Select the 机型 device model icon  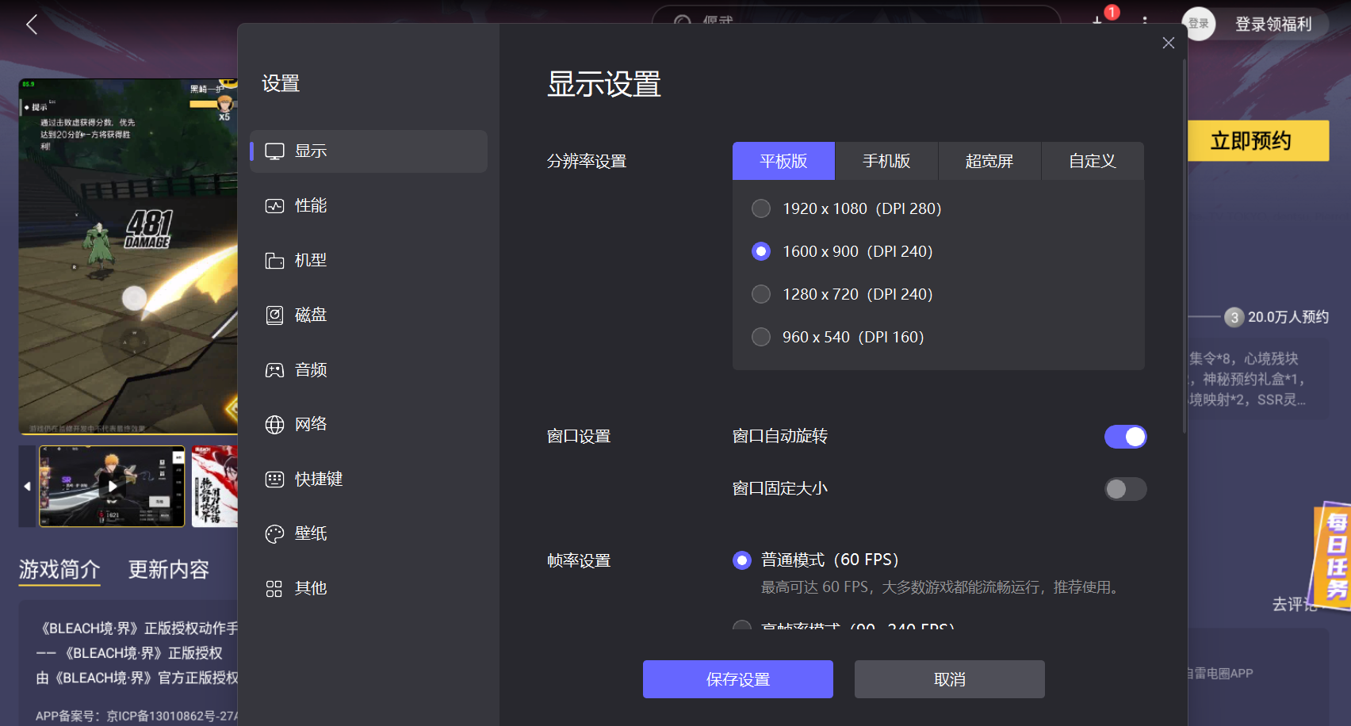point(274,261)
